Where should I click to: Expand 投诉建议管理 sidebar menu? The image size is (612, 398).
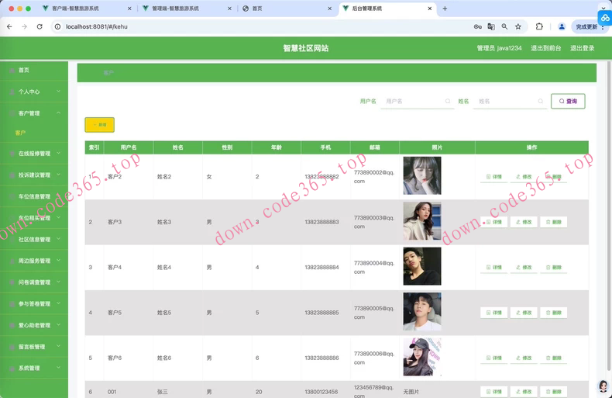coord(34,175)
